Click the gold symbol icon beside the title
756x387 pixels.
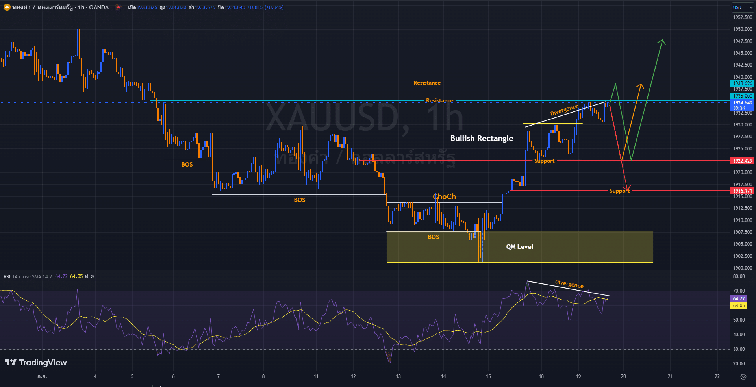click(x=7, y=7)
